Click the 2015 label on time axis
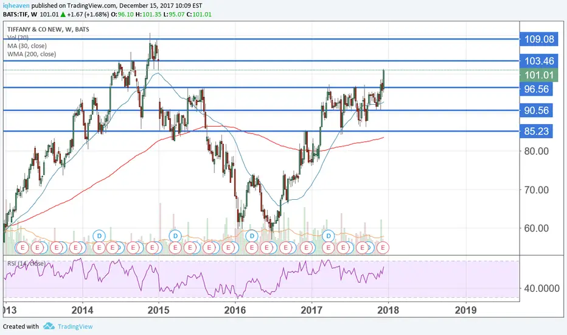 (x=158, y=310)
